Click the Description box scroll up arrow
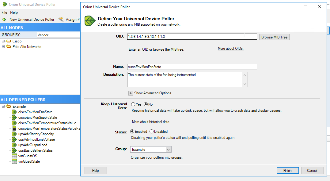330x181 pixels. pyautogui.click(x=245, y=75)
